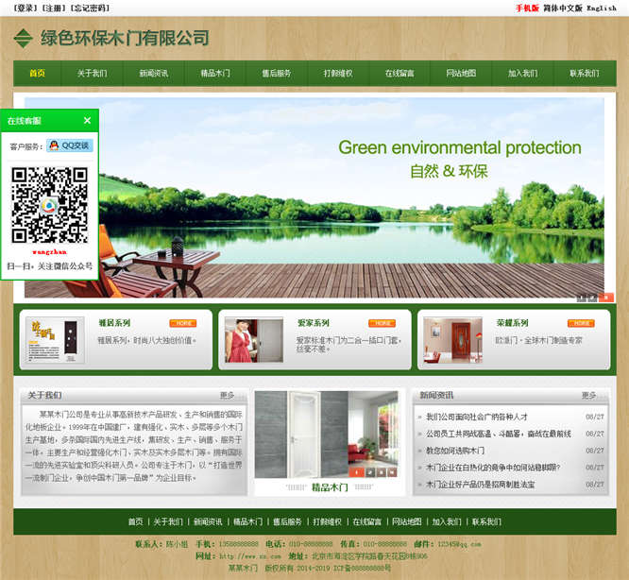
Task: Close the 在线客服 floating panel
Action: [x=87, y=121]
